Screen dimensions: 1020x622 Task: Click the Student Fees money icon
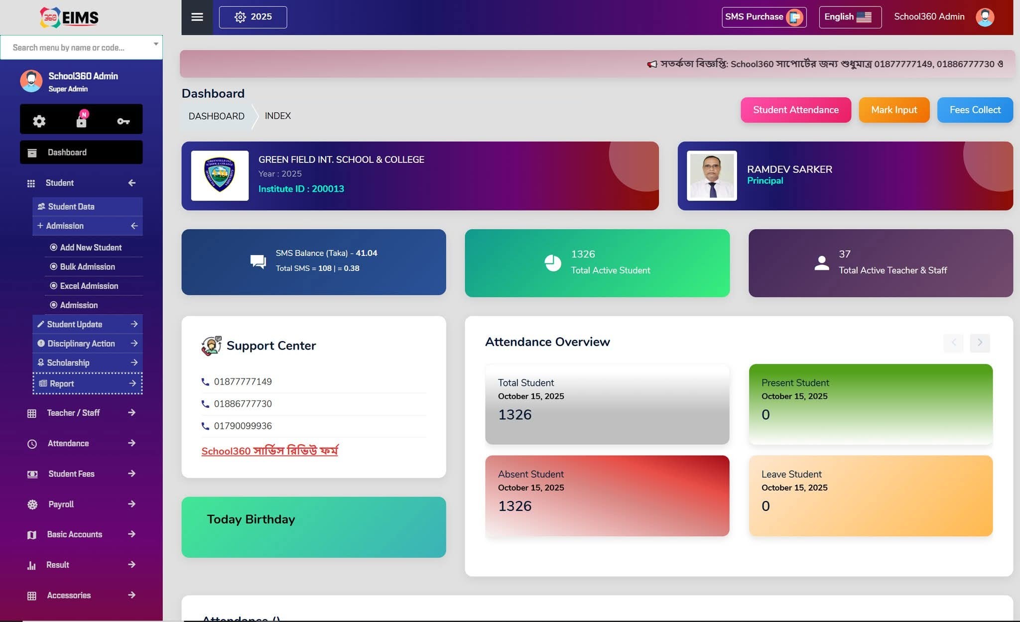pos(32,474)
